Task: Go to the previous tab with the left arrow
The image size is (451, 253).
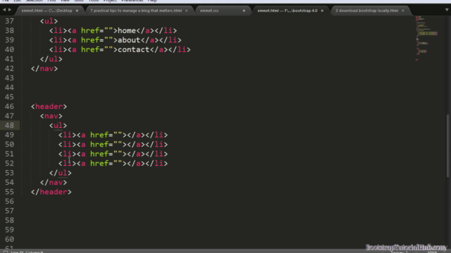Action: [4, 10]
